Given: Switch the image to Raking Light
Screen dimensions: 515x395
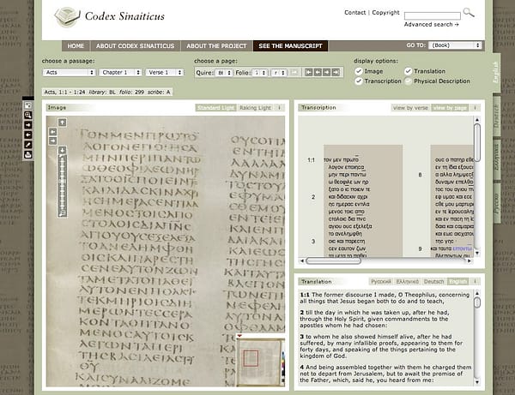Looking at the screenshot, I should point(255,107).
